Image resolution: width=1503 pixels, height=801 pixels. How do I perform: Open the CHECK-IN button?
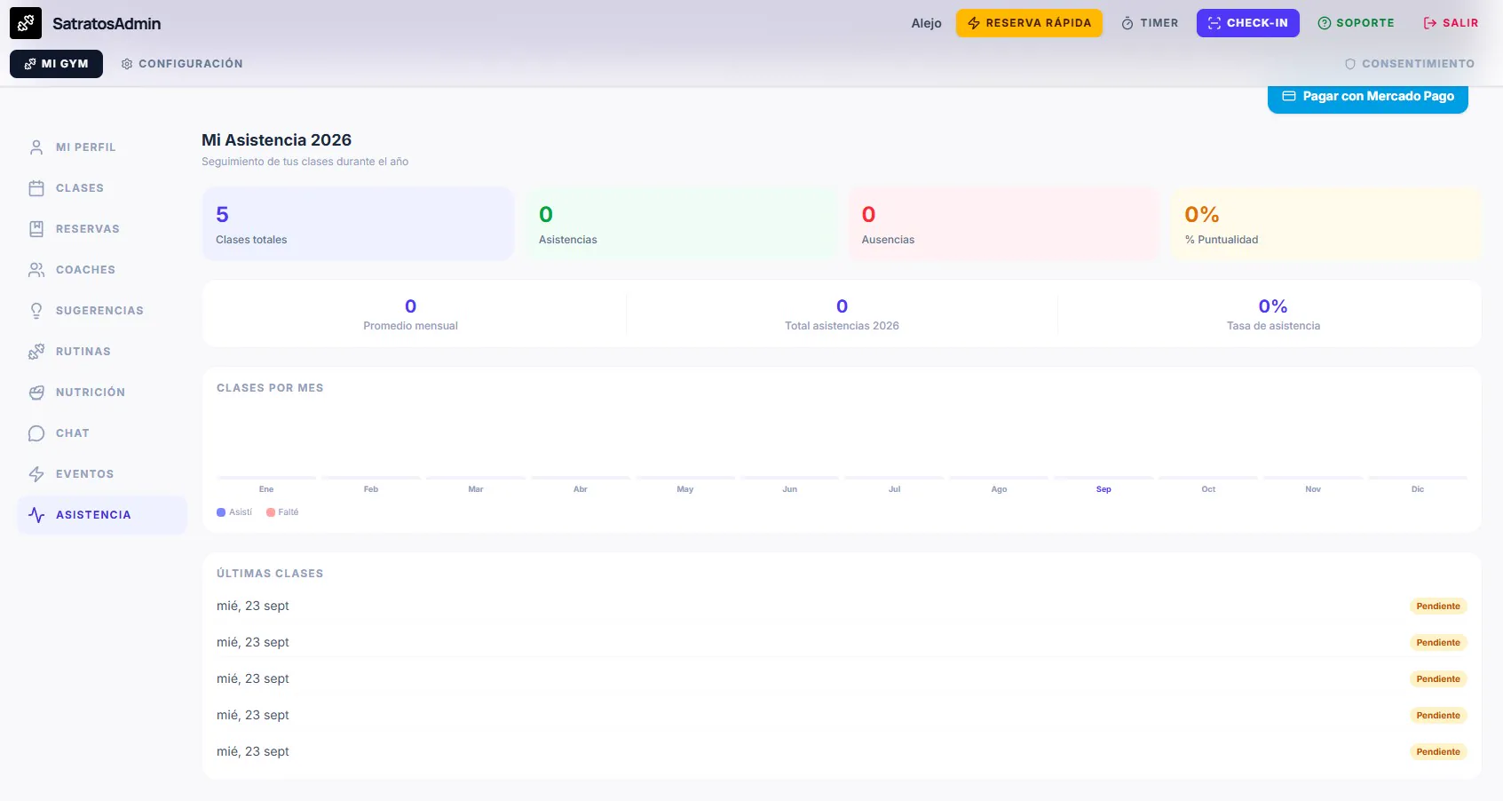(1247, 23)
